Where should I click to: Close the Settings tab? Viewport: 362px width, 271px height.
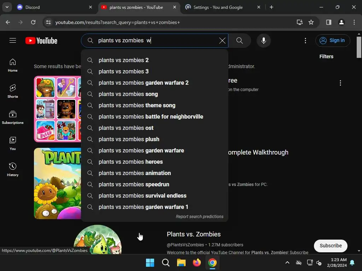click(x=259, y=7)
